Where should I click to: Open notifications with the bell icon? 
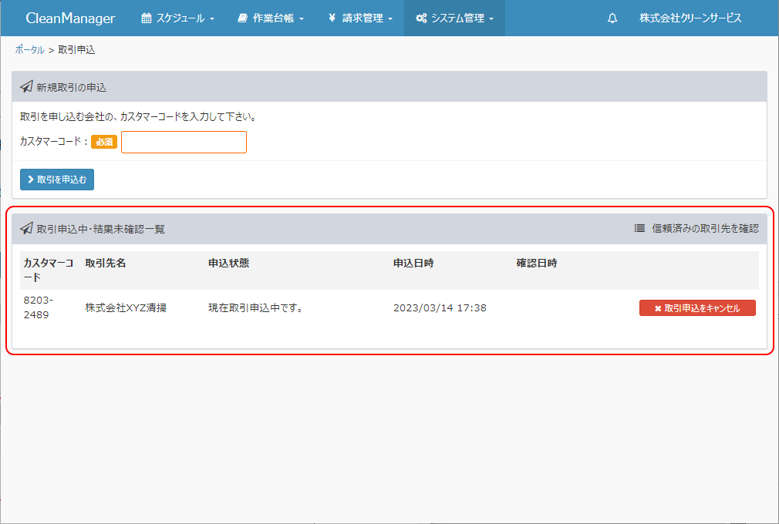point(612,18)
